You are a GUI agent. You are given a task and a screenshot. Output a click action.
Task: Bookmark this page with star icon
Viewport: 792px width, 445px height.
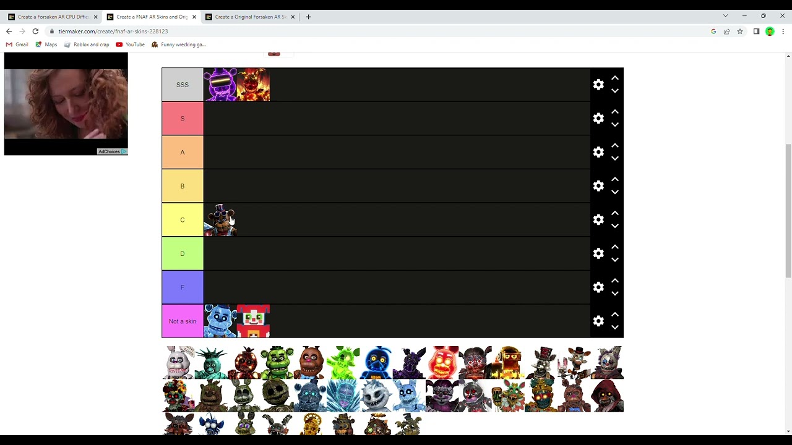click(x=739, y=31)
